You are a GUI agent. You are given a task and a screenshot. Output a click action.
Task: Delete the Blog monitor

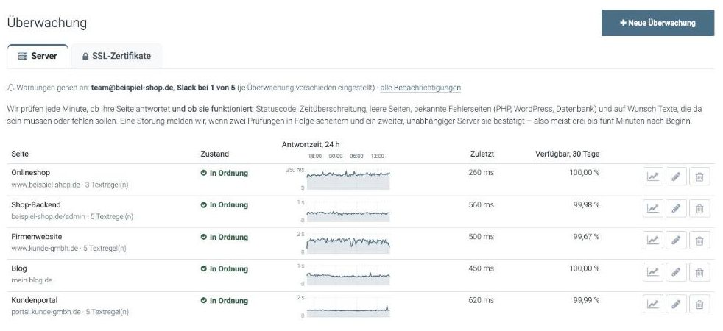tap(699, 272)
